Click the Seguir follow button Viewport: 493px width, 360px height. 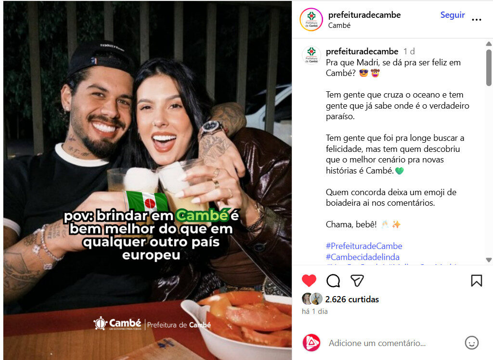[453, 15]
